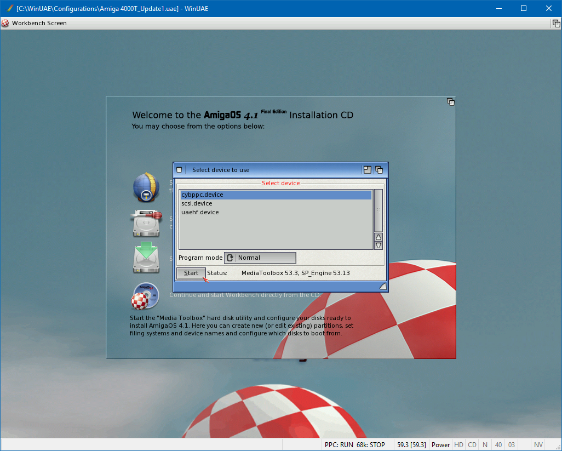Screen dimensions: 562x451
Task: Open the Media Toolbox hard disk icon
Action: [x=146, y=223]
